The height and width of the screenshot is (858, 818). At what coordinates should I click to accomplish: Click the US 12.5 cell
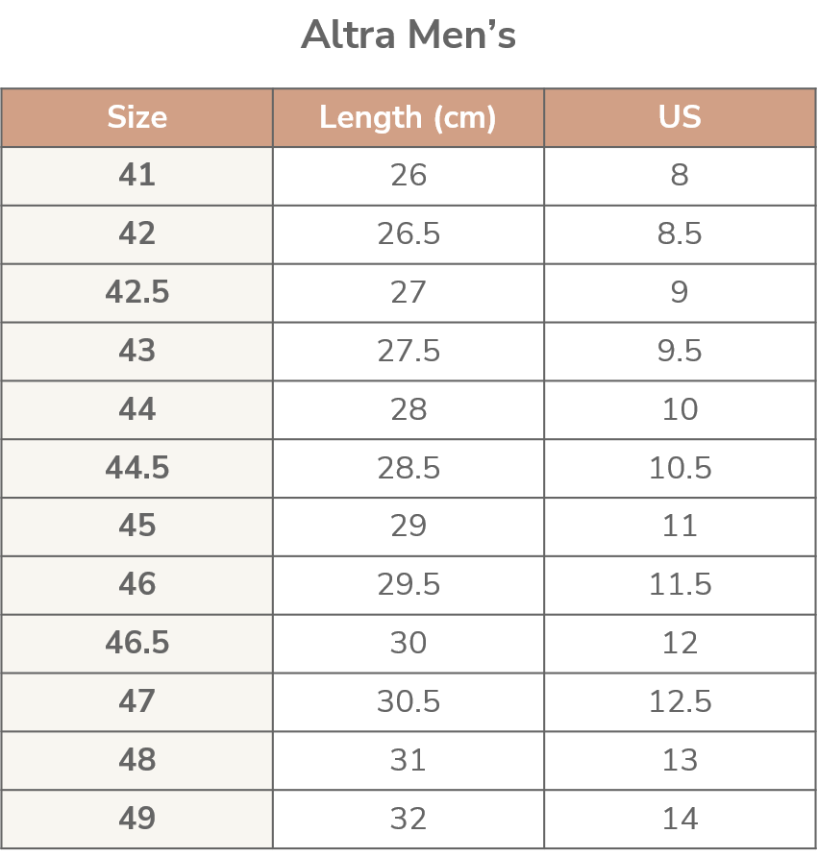point(680,702)
